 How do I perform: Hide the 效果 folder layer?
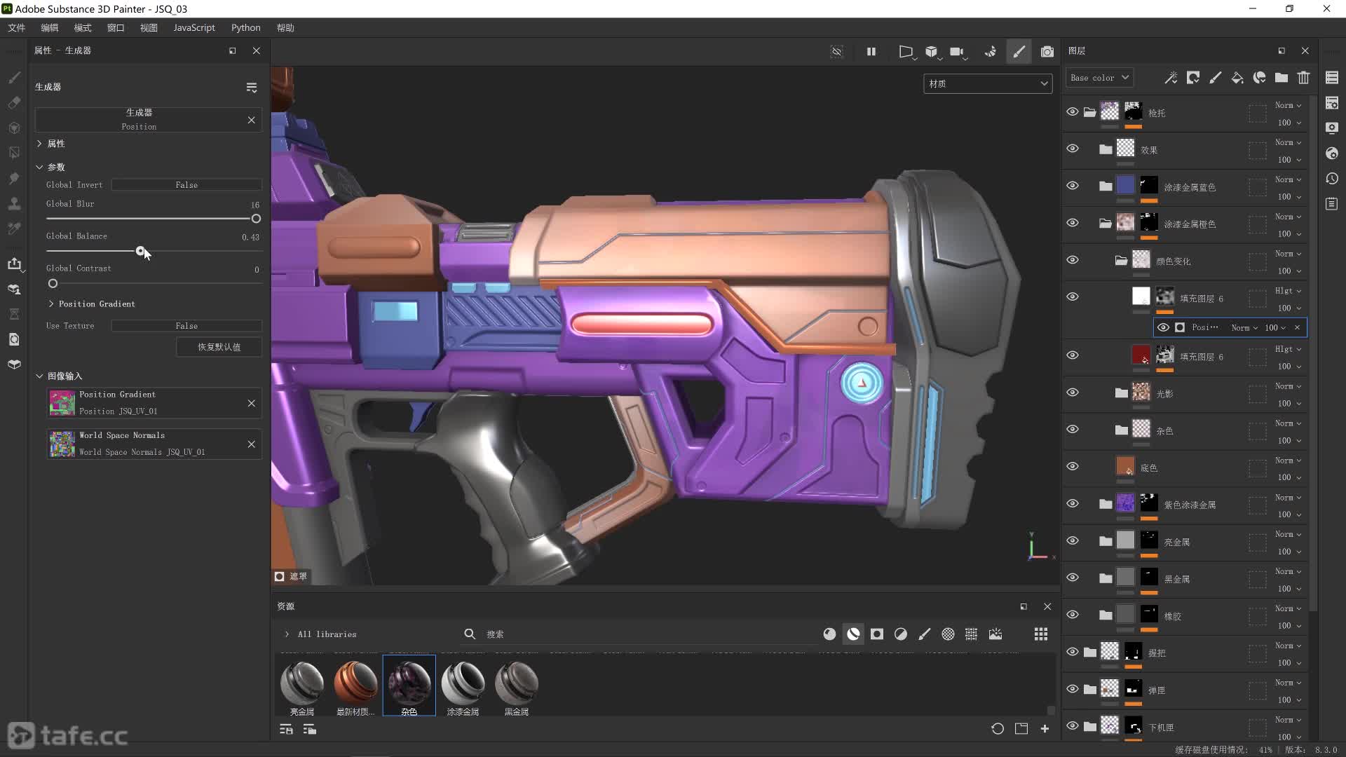[x=1073, y=149]
